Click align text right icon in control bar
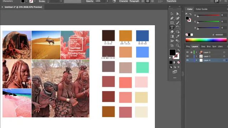This screenshot has width=228, height=128. pos(152,1)
